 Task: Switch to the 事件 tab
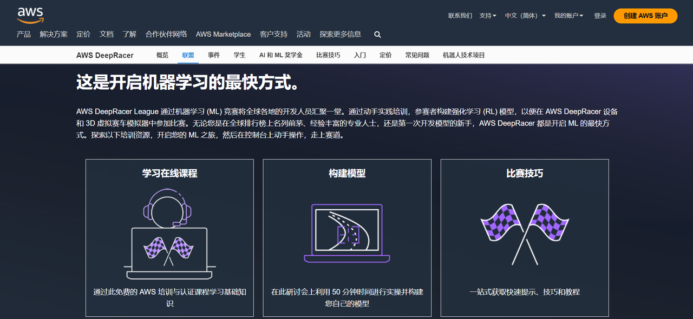click(x=214, y=55)
